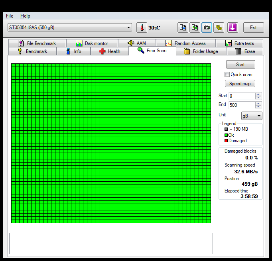Click the green Ok legend swatch
The width and height of the screenshot is (272, 261).
pos(226,135)
